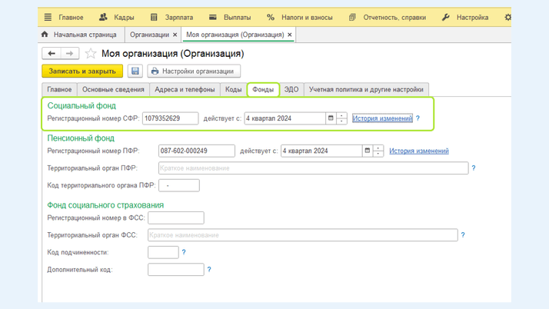Open История изменений link for ПФР
Image resolution: width=549 pixels, height=309 pixels.
[419, 151]
